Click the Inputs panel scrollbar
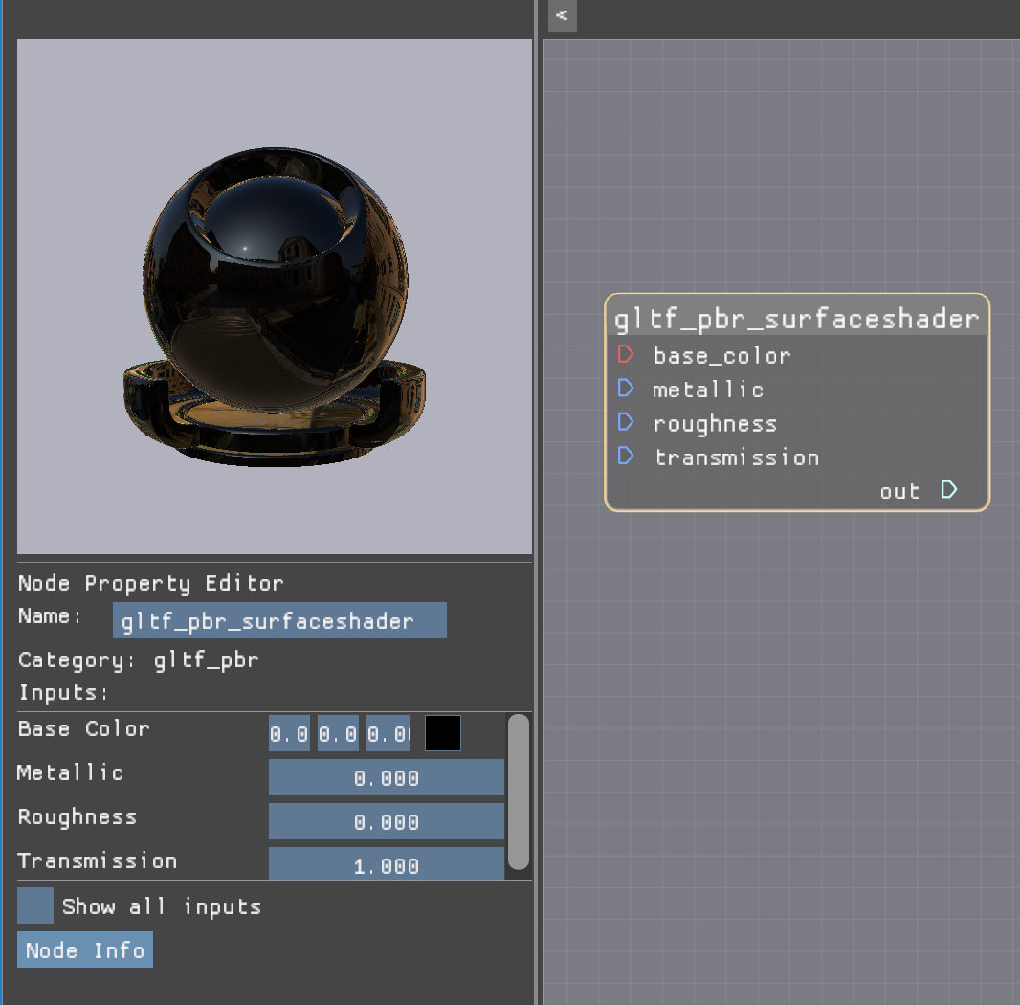The width and height of the screenshot is (1020, 1005). [x=518, y=794]
